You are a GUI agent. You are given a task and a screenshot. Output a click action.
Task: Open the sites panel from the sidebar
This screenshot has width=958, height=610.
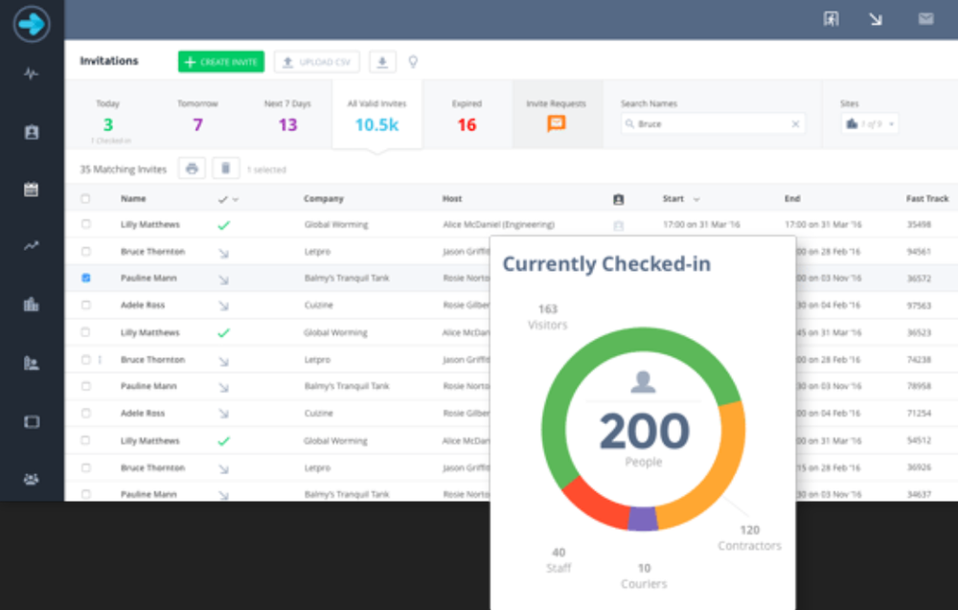coord(30,362)
